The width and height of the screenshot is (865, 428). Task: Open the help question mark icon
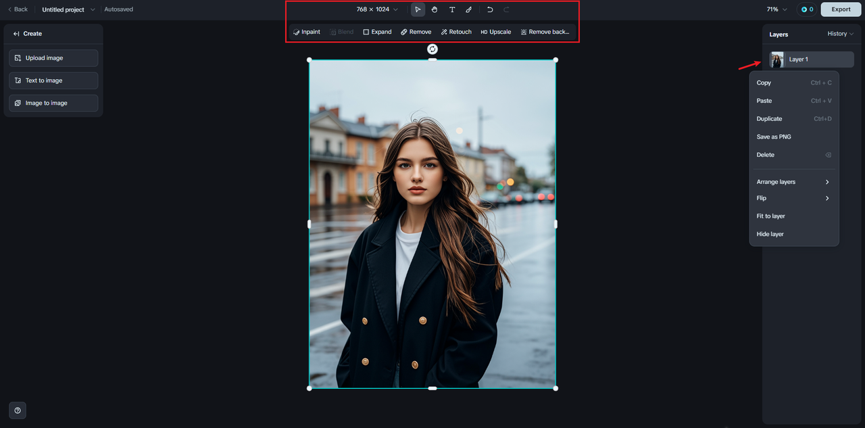[18, 410]
